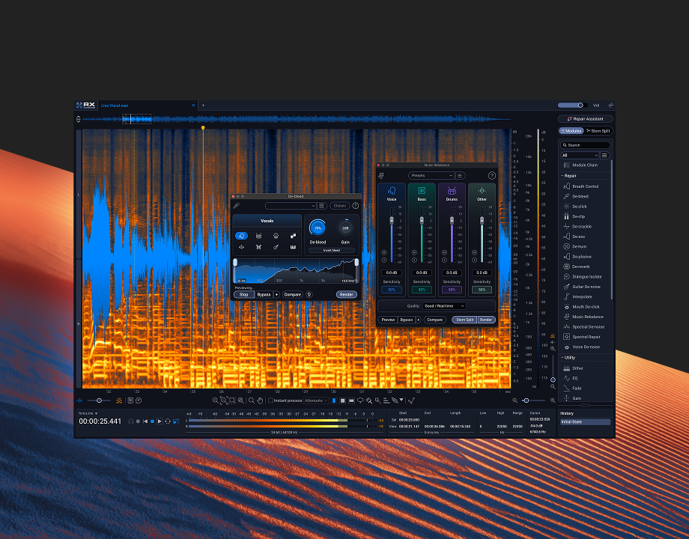Switch to the Modules tab
Screen dimensions: 689x539
pyautogui.click(x=571, y=131)
